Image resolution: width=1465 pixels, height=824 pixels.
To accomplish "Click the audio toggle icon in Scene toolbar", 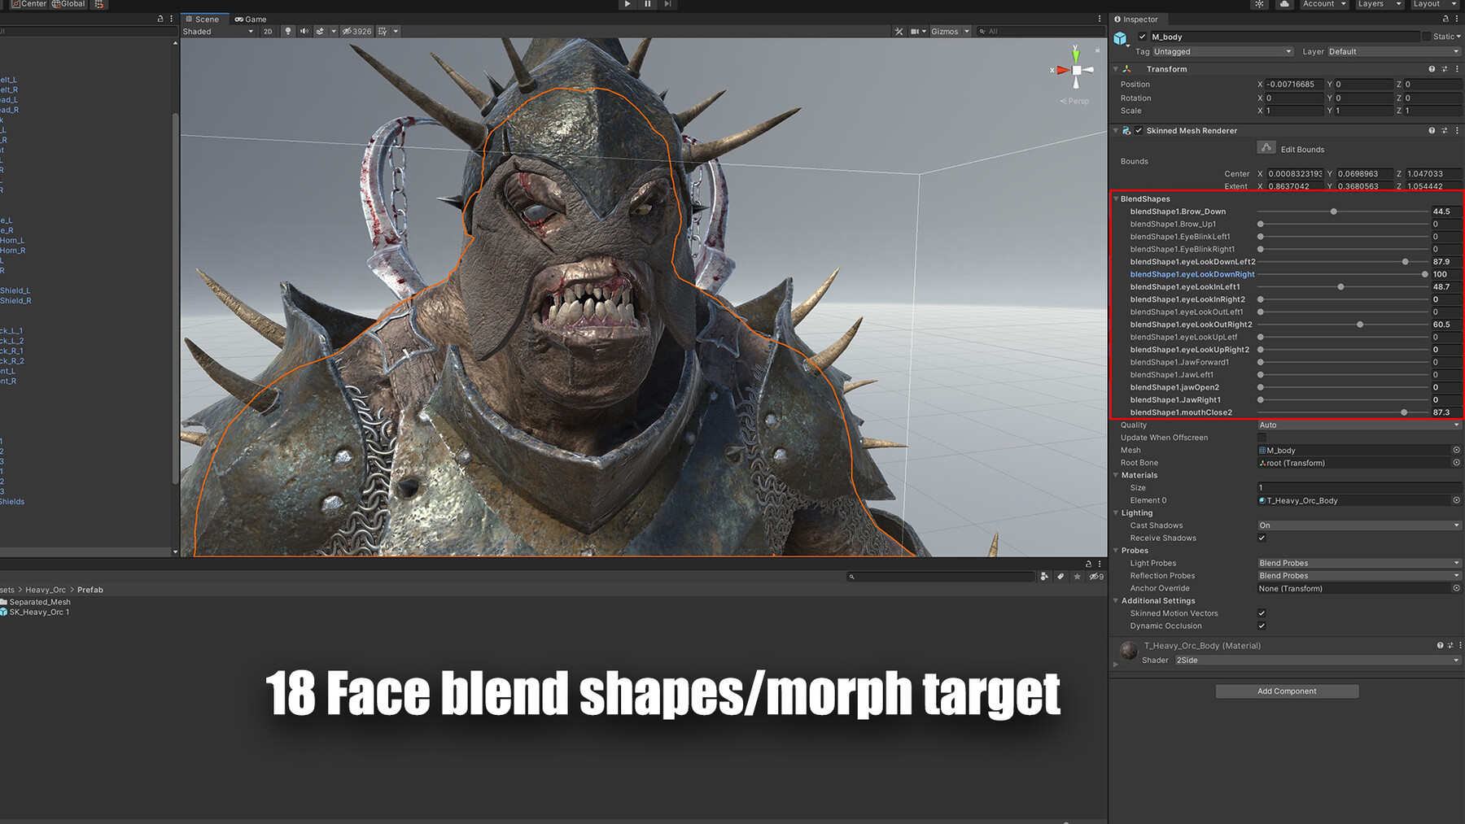I will pos(303,32).
